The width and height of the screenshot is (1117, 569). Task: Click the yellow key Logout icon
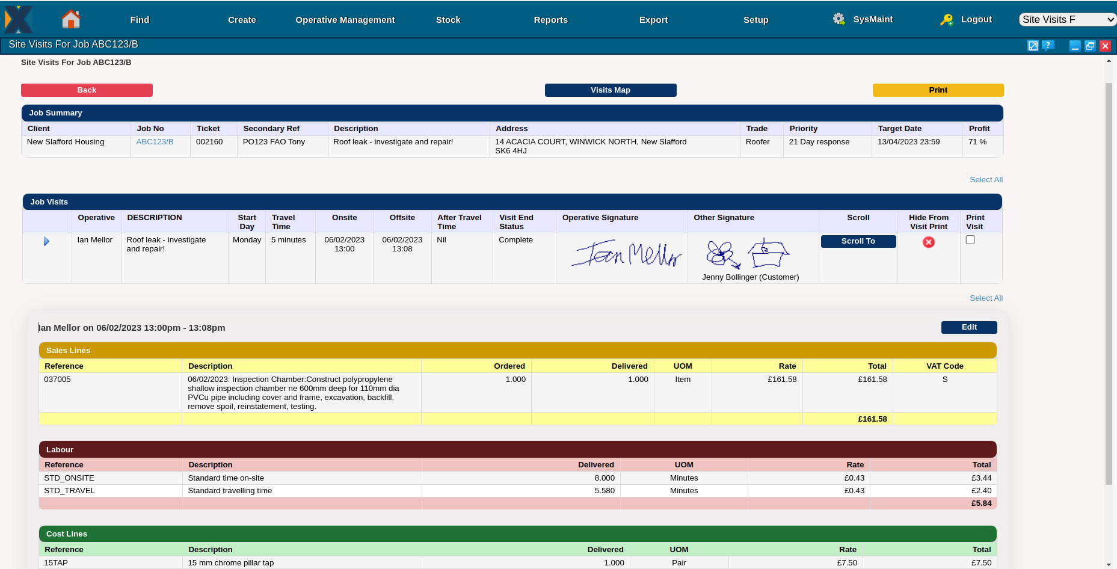click(946, 20)
